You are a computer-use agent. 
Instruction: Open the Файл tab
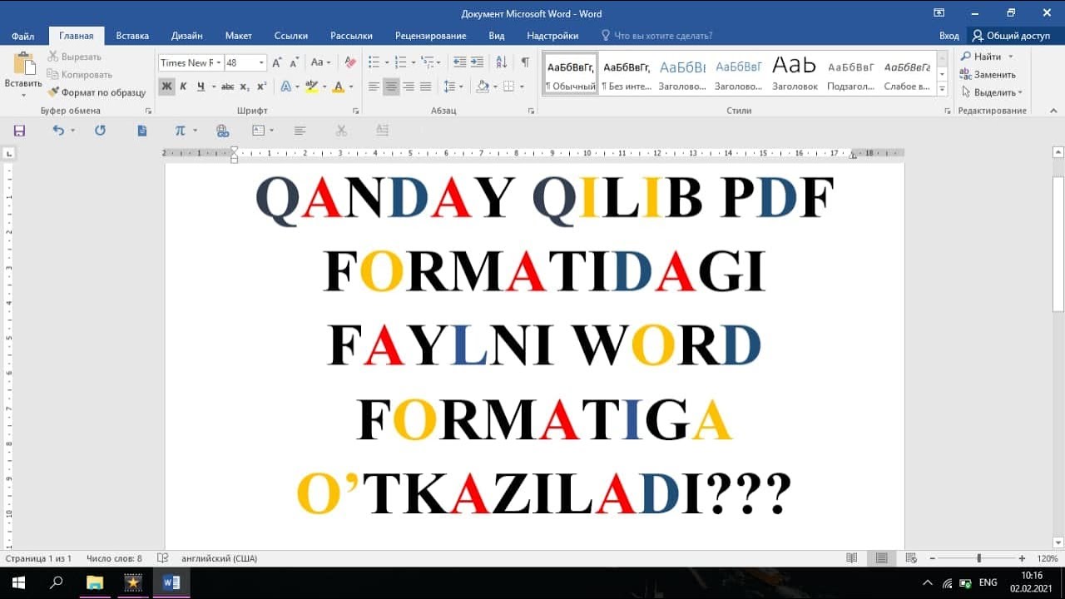tap(23, 36)
